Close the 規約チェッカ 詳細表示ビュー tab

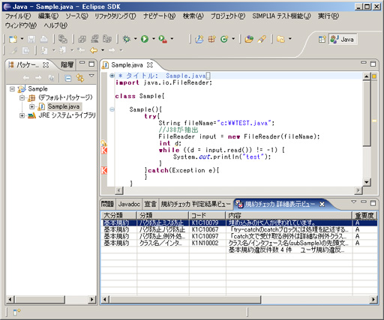(x=322, y=205)
